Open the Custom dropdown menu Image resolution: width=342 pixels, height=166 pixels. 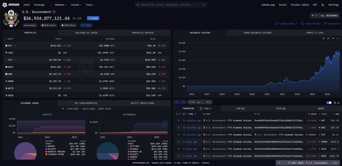(x=76, y=5)
